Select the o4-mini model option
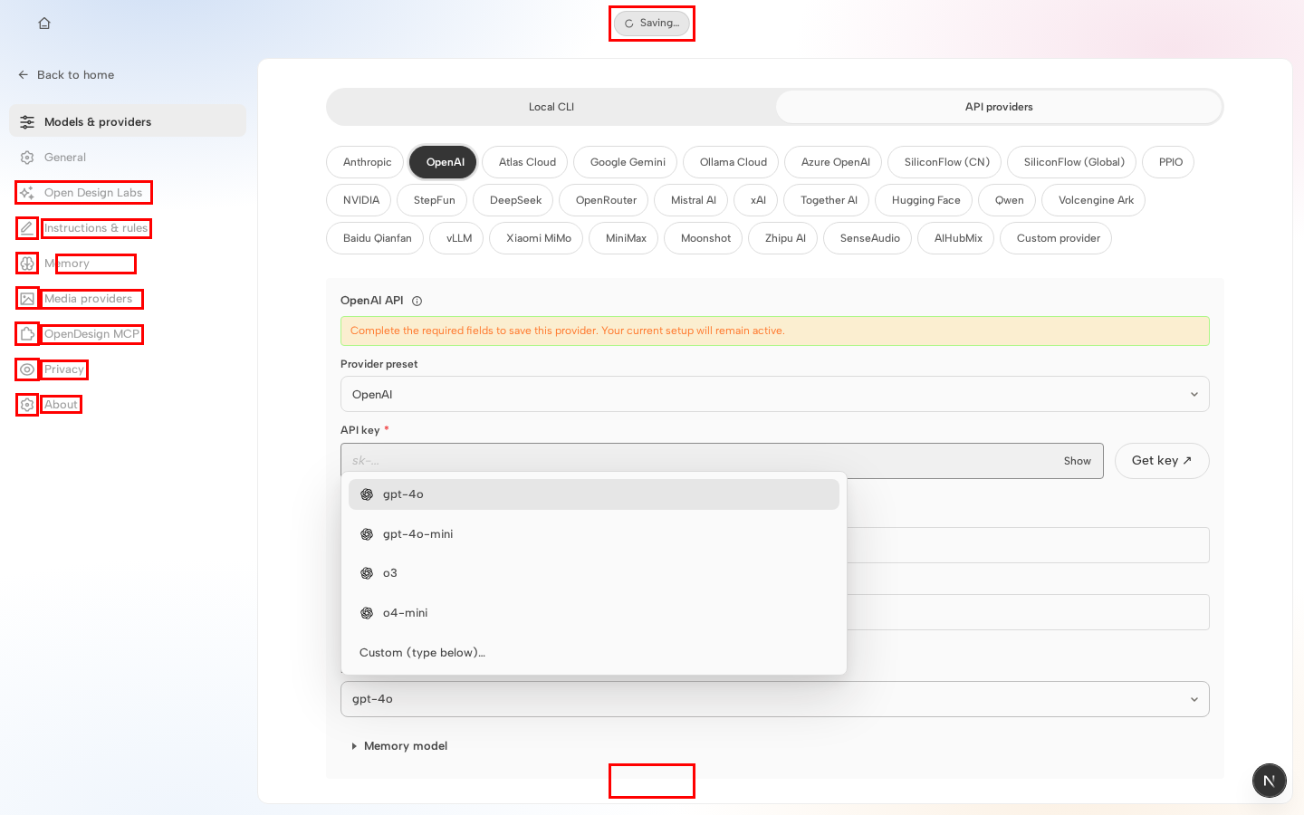This screenshot has width=1304, height=815. pos(594,613)
